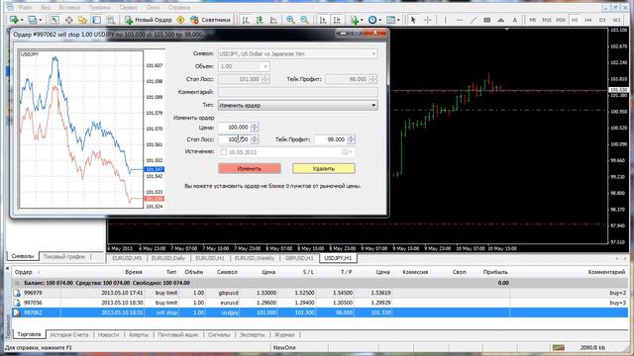Open the Файл menu
This screenshot has height=356, width=634.
(25, 7)
